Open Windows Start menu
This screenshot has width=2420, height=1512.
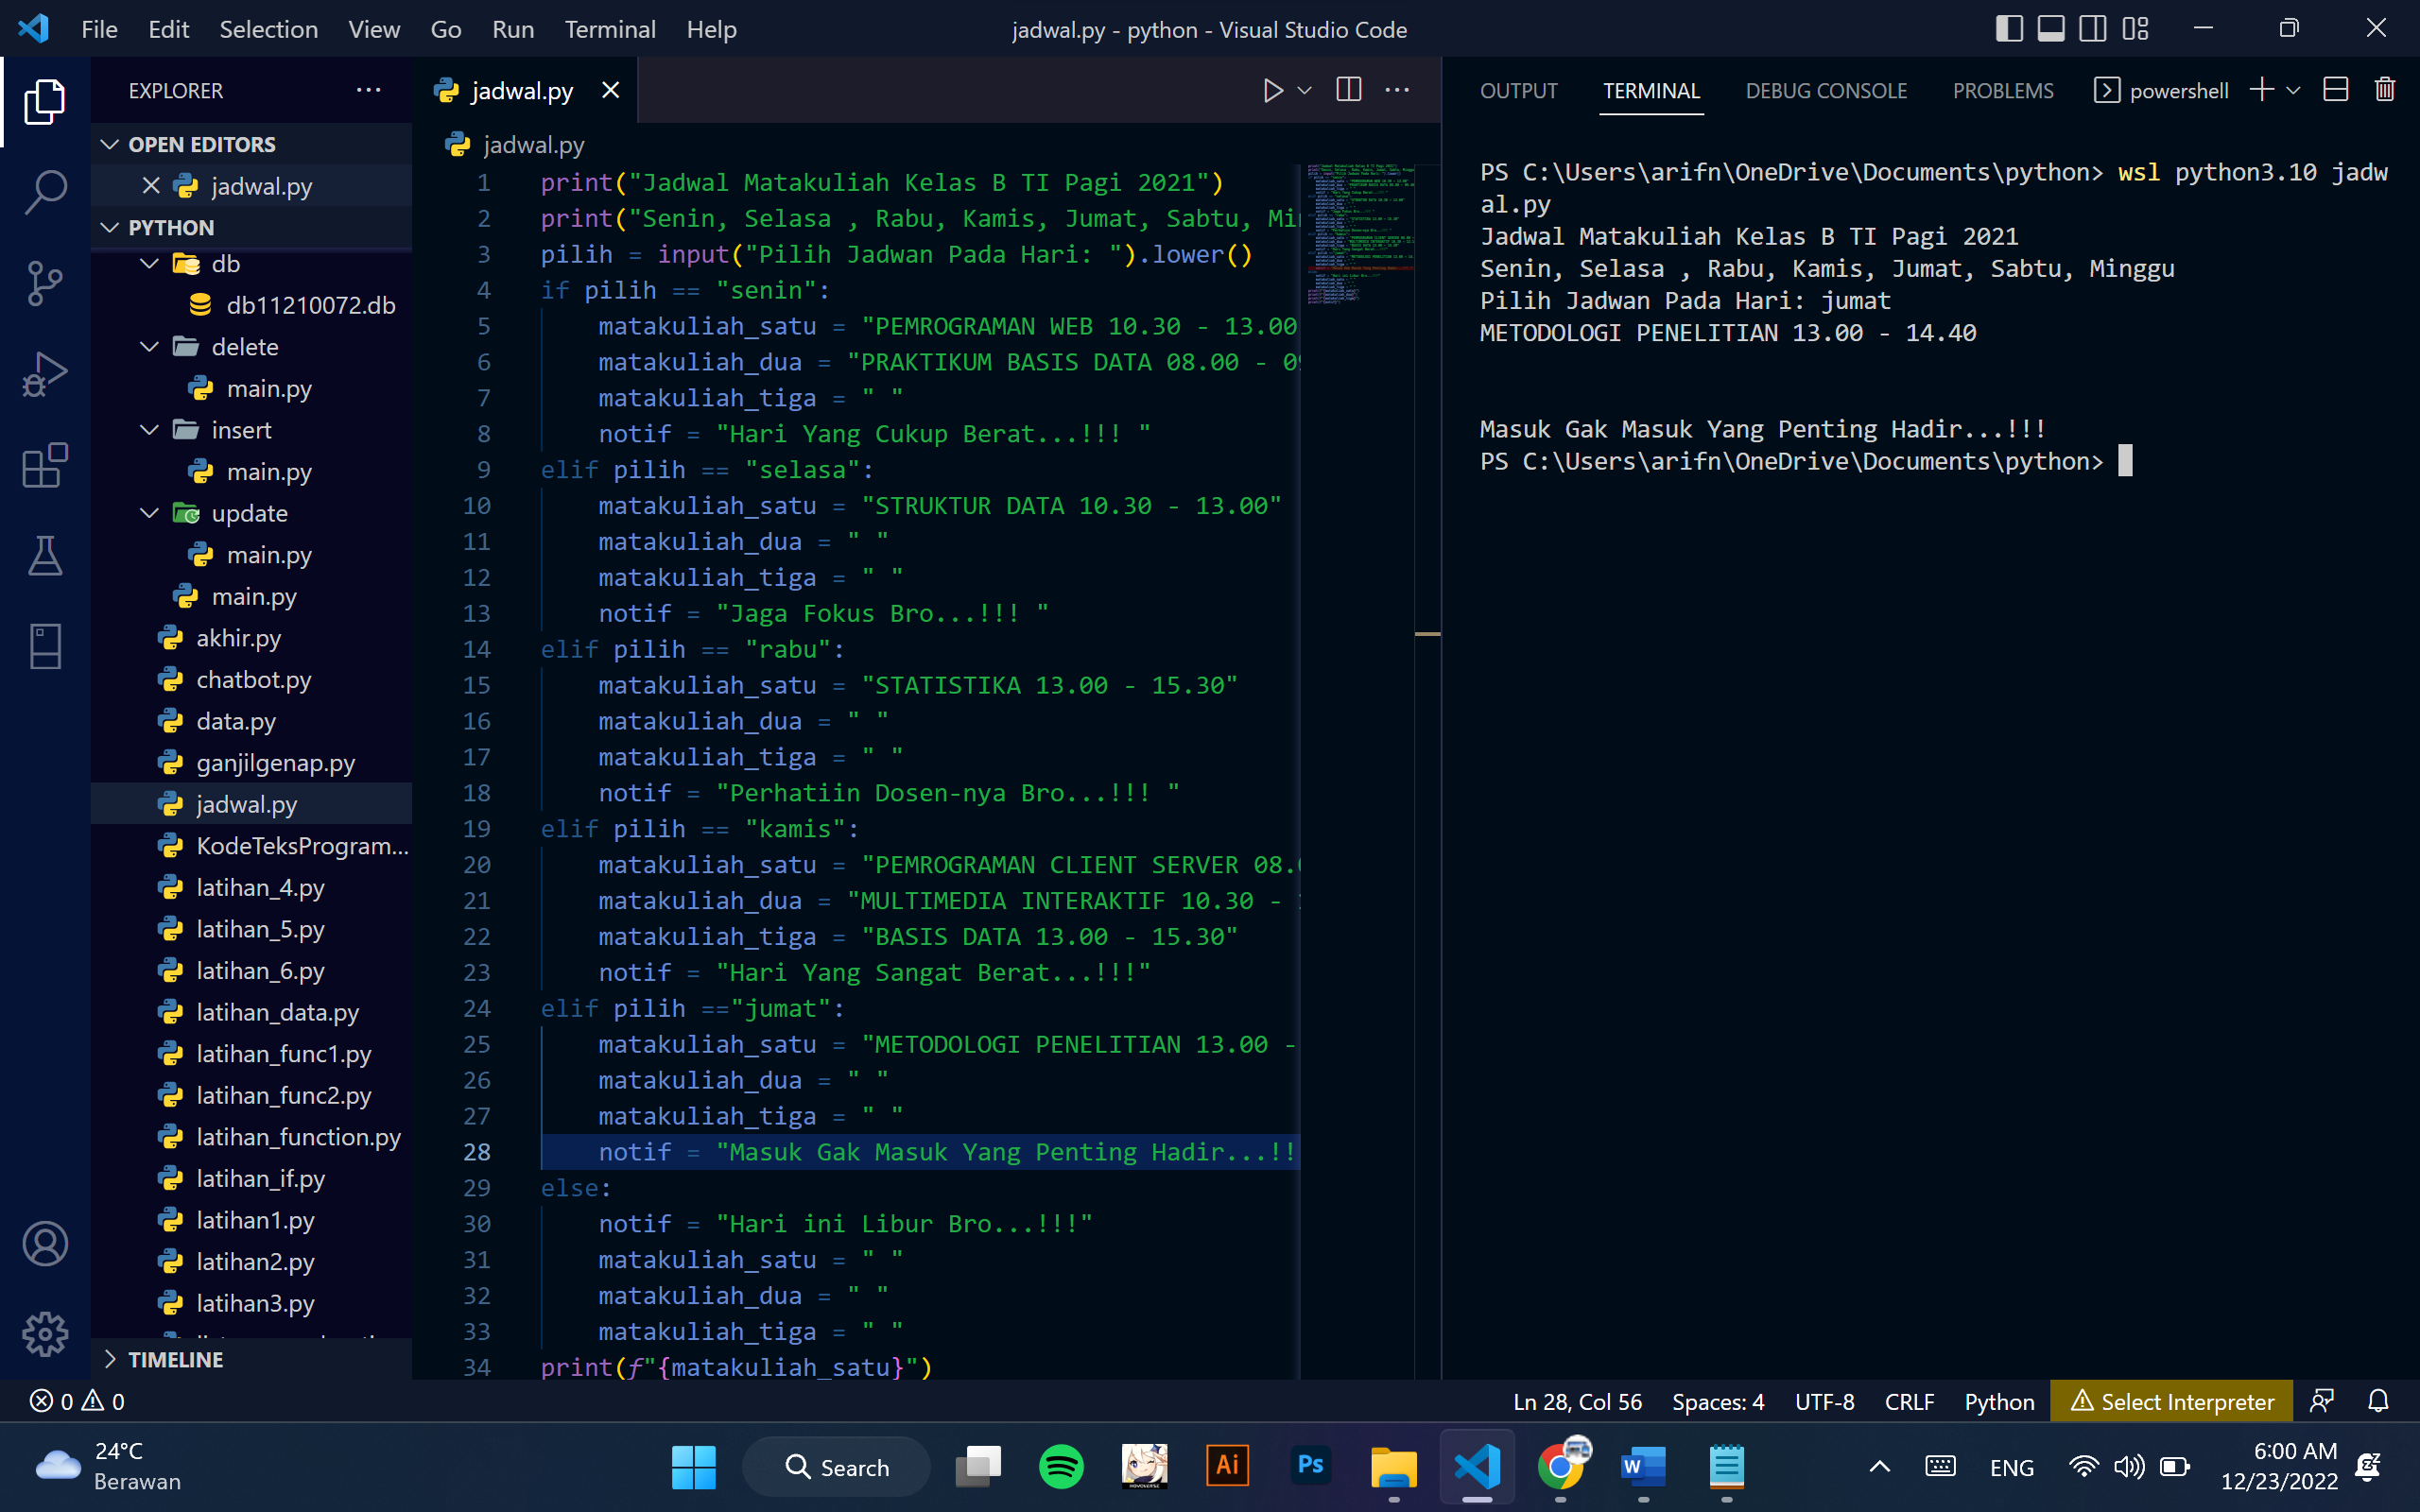pyautogui.click(x=693, y=1467)
